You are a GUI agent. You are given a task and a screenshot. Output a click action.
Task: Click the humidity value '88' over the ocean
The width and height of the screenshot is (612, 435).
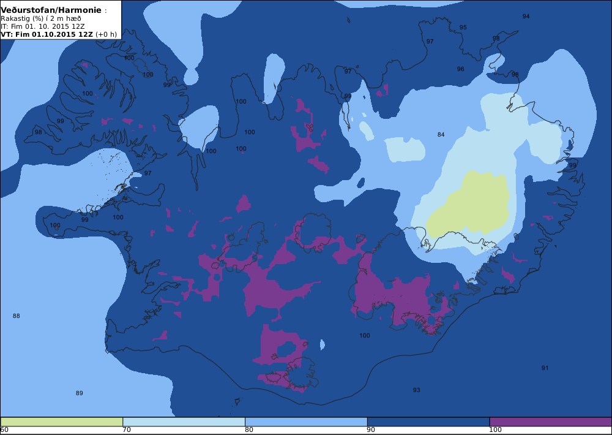pos(16,316)
